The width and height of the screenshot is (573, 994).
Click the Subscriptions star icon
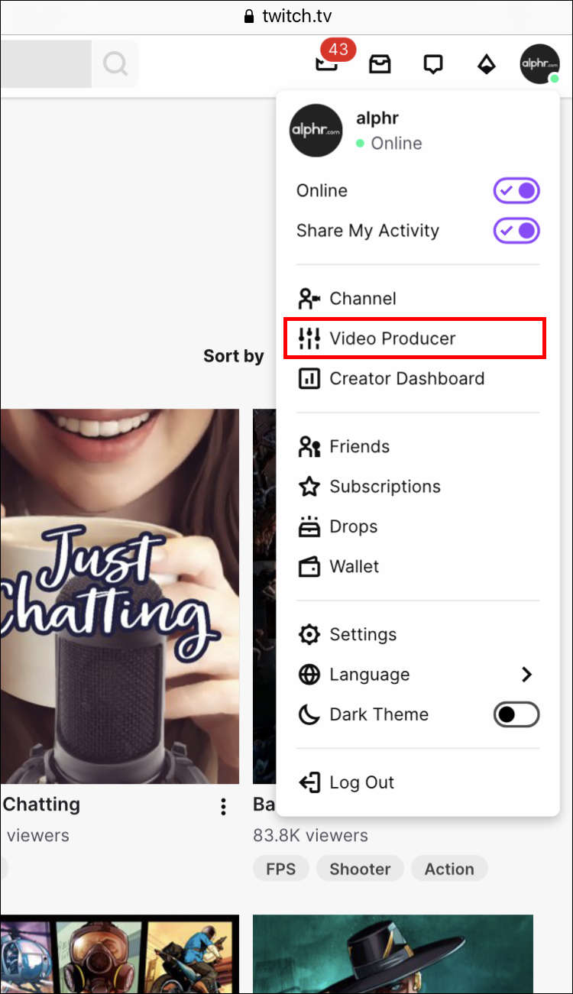tap(309, 487)
